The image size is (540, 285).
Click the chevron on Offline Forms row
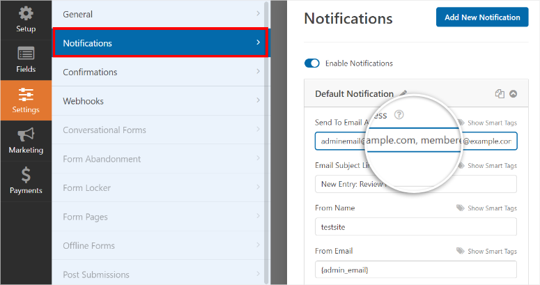tap(259, 245)
